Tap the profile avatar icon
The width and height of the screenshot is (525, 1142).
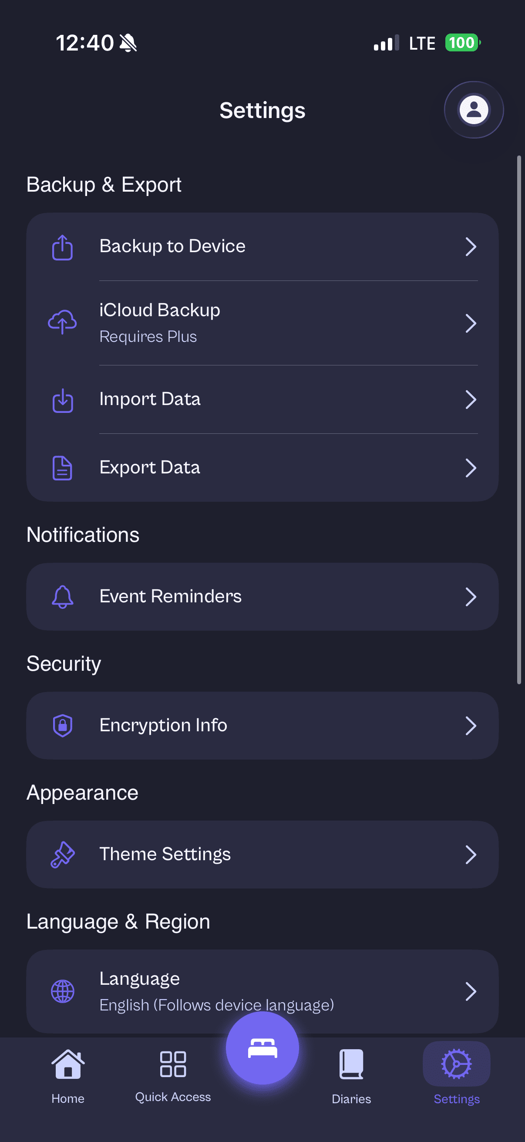click(x=474, y=109)
